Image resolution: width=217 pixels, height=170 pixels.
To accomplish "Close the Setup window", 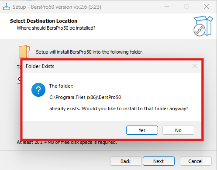I will [207, 7].
